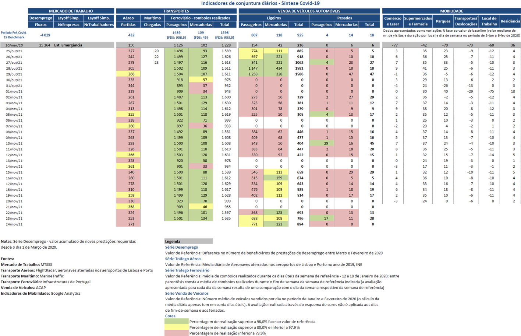This screenshot has height=336, width=521.
Task: Select the 20/mar/20 date row label
Action: 14,45
